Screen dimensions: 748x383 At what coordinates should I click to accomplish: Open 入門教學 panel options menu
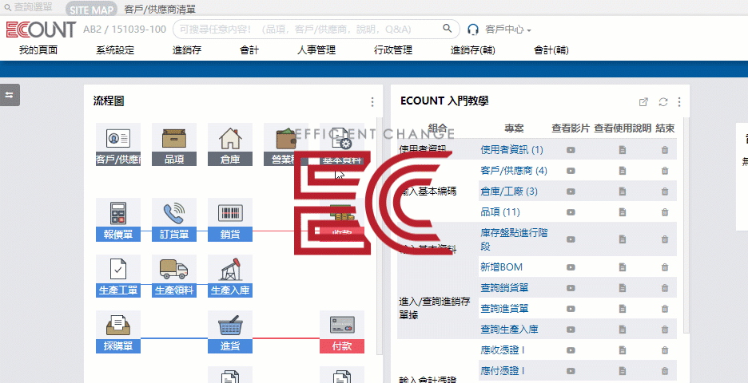(x=679, y=102)
